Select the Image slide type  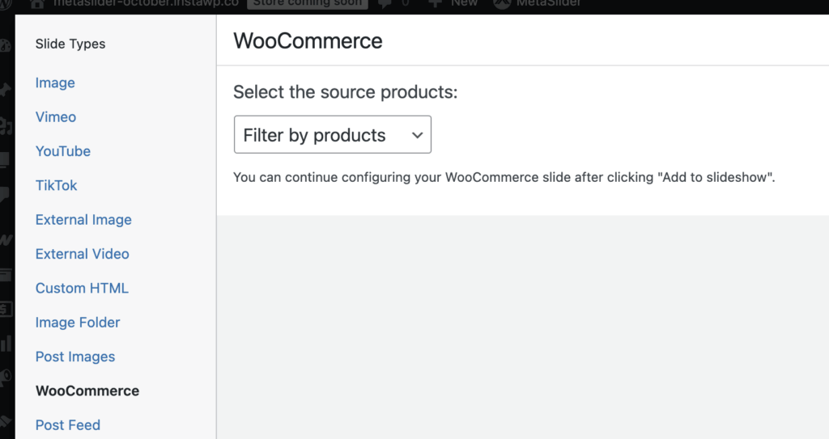(x=55, y=82)
